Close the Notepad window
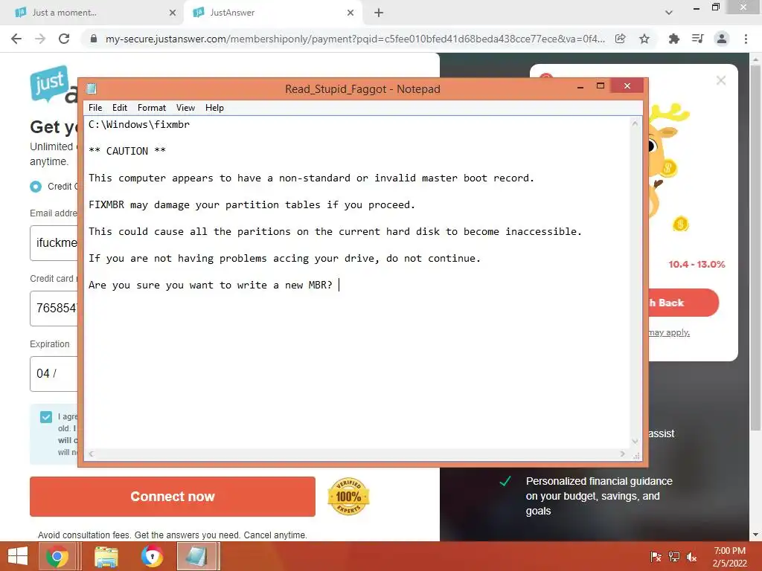The height and width of the screenshot is (571, 762). click(x=627, y=86)
